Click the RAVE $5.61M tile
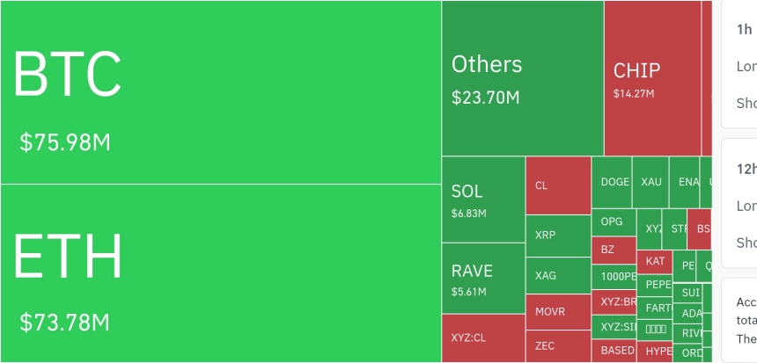Viewport: 757px width, 363px height. 483,278
